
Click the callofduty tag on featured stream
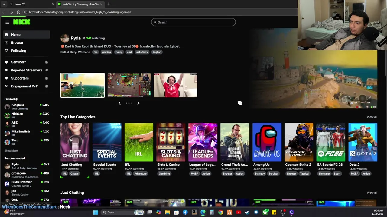point(142,52)
